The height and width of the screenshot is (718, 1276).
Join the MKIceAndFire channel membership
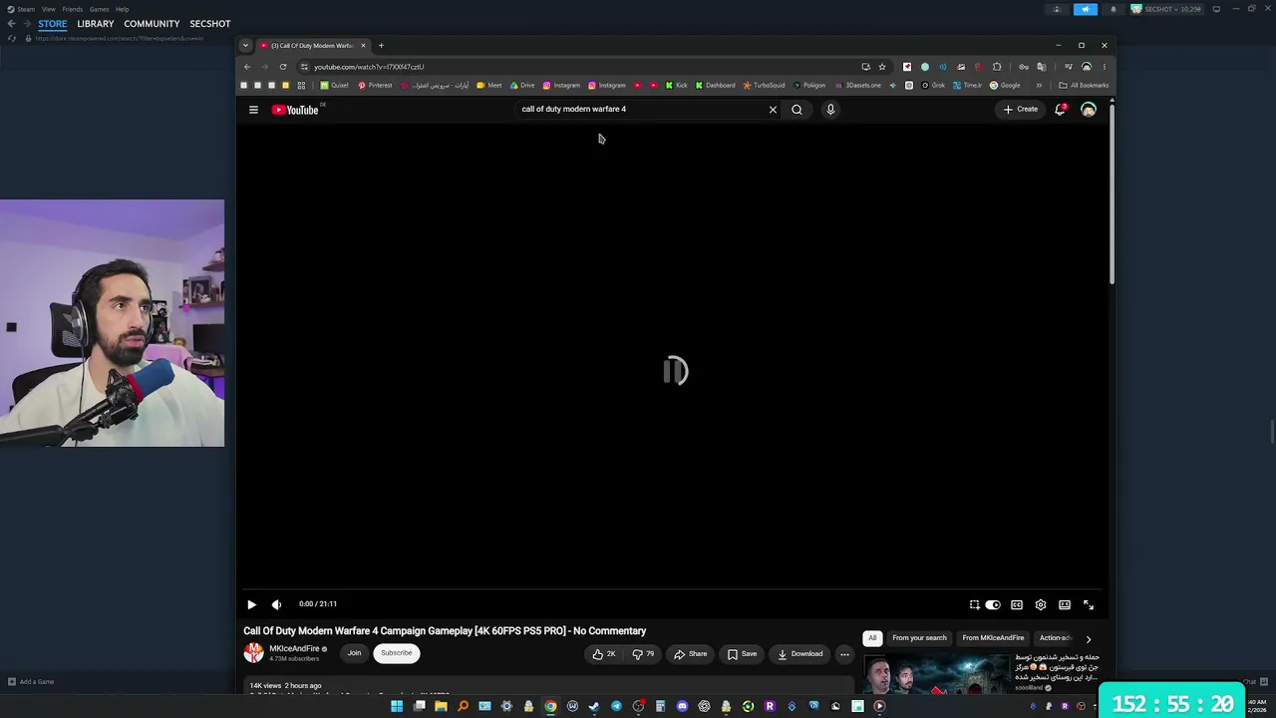(x=354, y=653)
